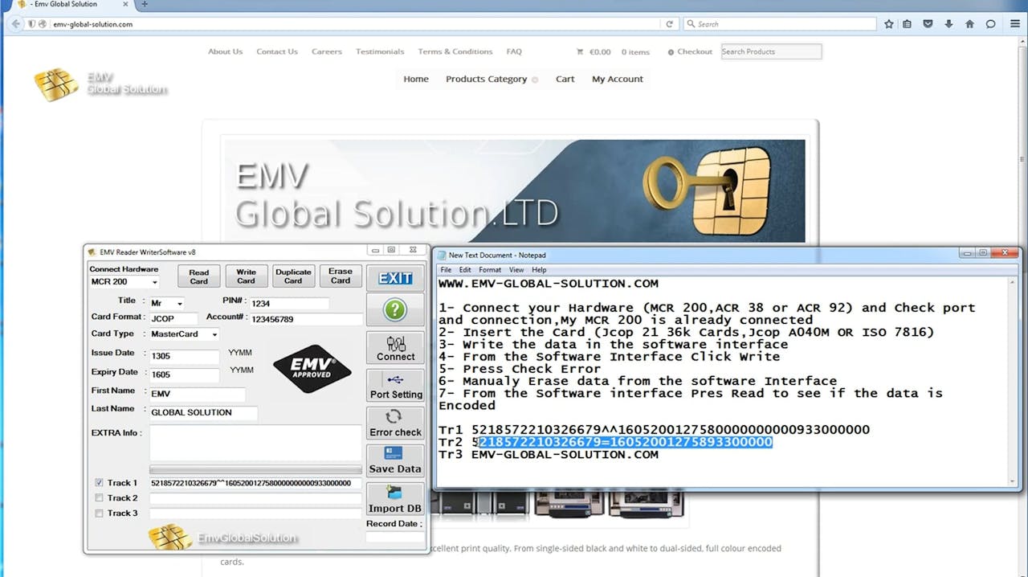Open the Connect Hardware MCR 200 dropdown
This screenshot has height=577, width=1028.
point(154,281)
